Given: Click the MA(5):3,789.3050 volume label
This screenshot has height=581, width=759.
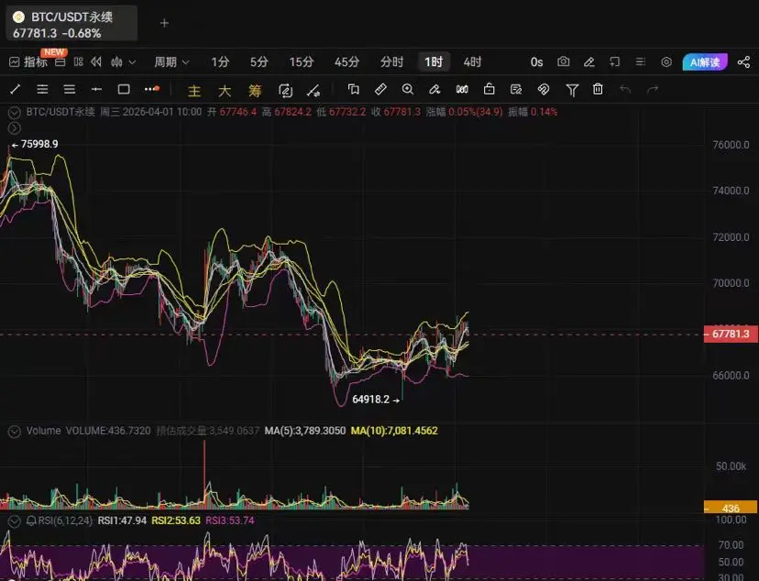Looking at the screenshot, I should 305,431.
